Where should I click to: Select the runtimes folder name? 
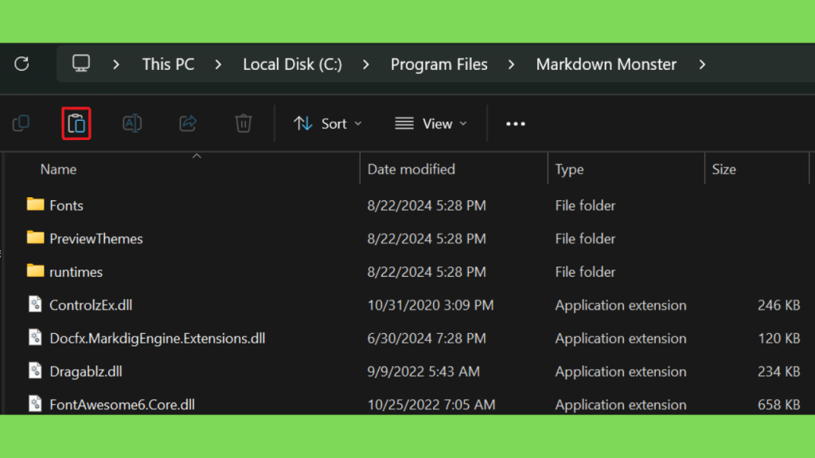point(76,272)
